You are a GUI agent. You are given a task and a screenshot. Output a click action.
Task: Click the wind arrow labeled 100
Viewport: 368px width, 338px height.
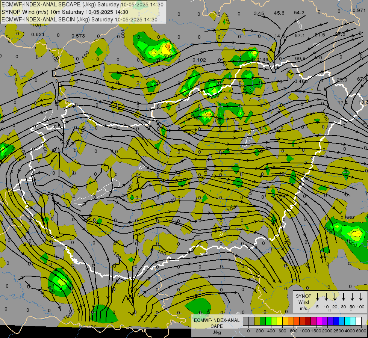pyautogui.click(x=361, y=297)
